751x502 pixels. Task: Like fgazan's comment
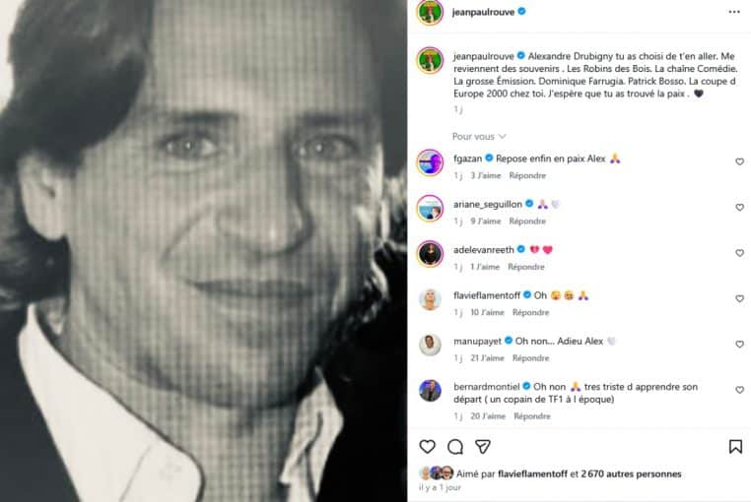(739, 161)
